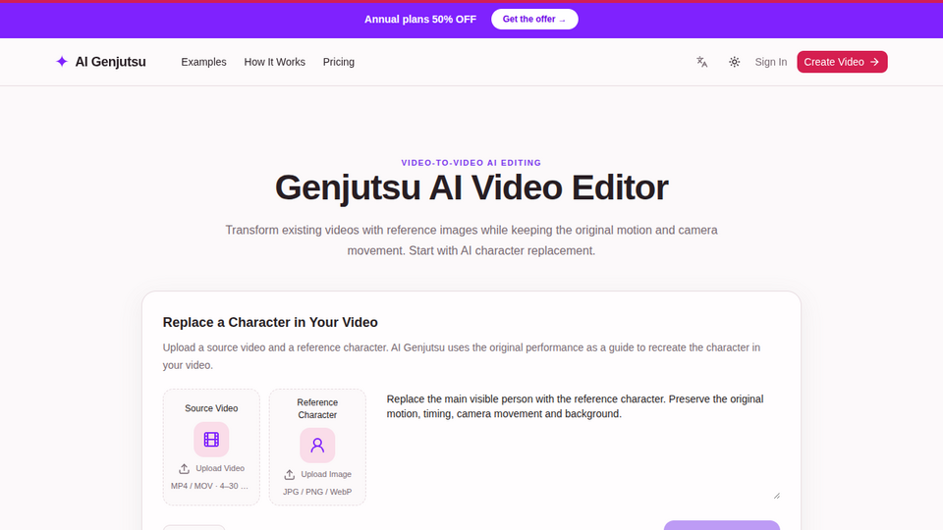Open the How It Works nav item

[x=275, y=62]
